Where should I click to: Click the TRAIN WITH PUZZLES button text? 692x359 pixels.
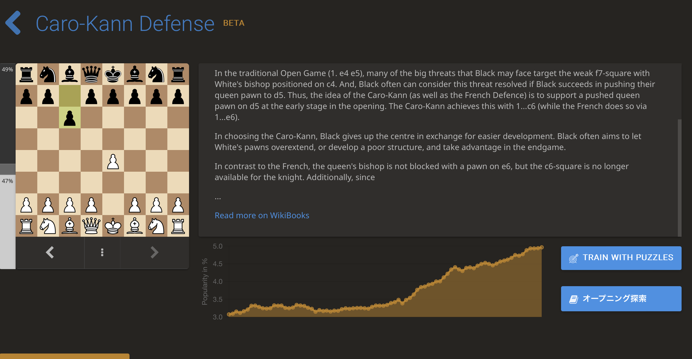628,258
